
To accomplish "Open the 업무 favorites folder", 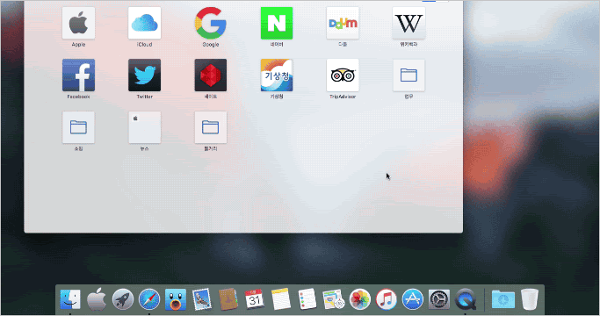I will 408,75.
